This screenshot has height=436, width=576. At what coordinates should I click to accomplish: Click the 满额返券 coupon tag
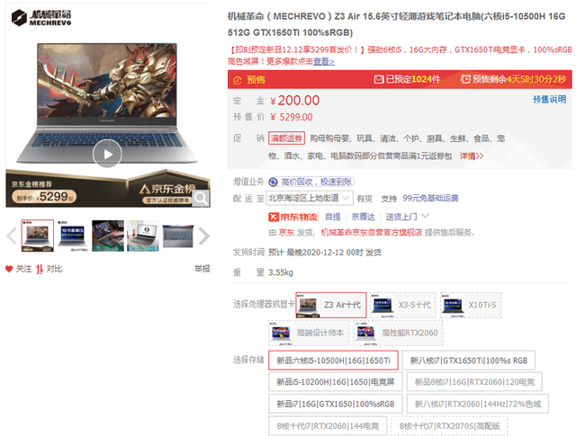286,138
